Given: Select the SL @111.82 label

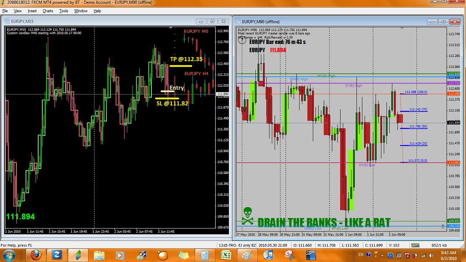Looking at the screenshot, I should 172,104.
